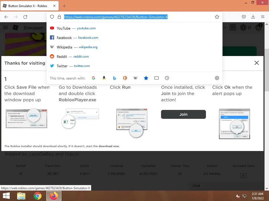Click the RobloxPlayer.exe downloads thumbnail
The height and width of the screenshot is (201, 269).
[80, 118]
